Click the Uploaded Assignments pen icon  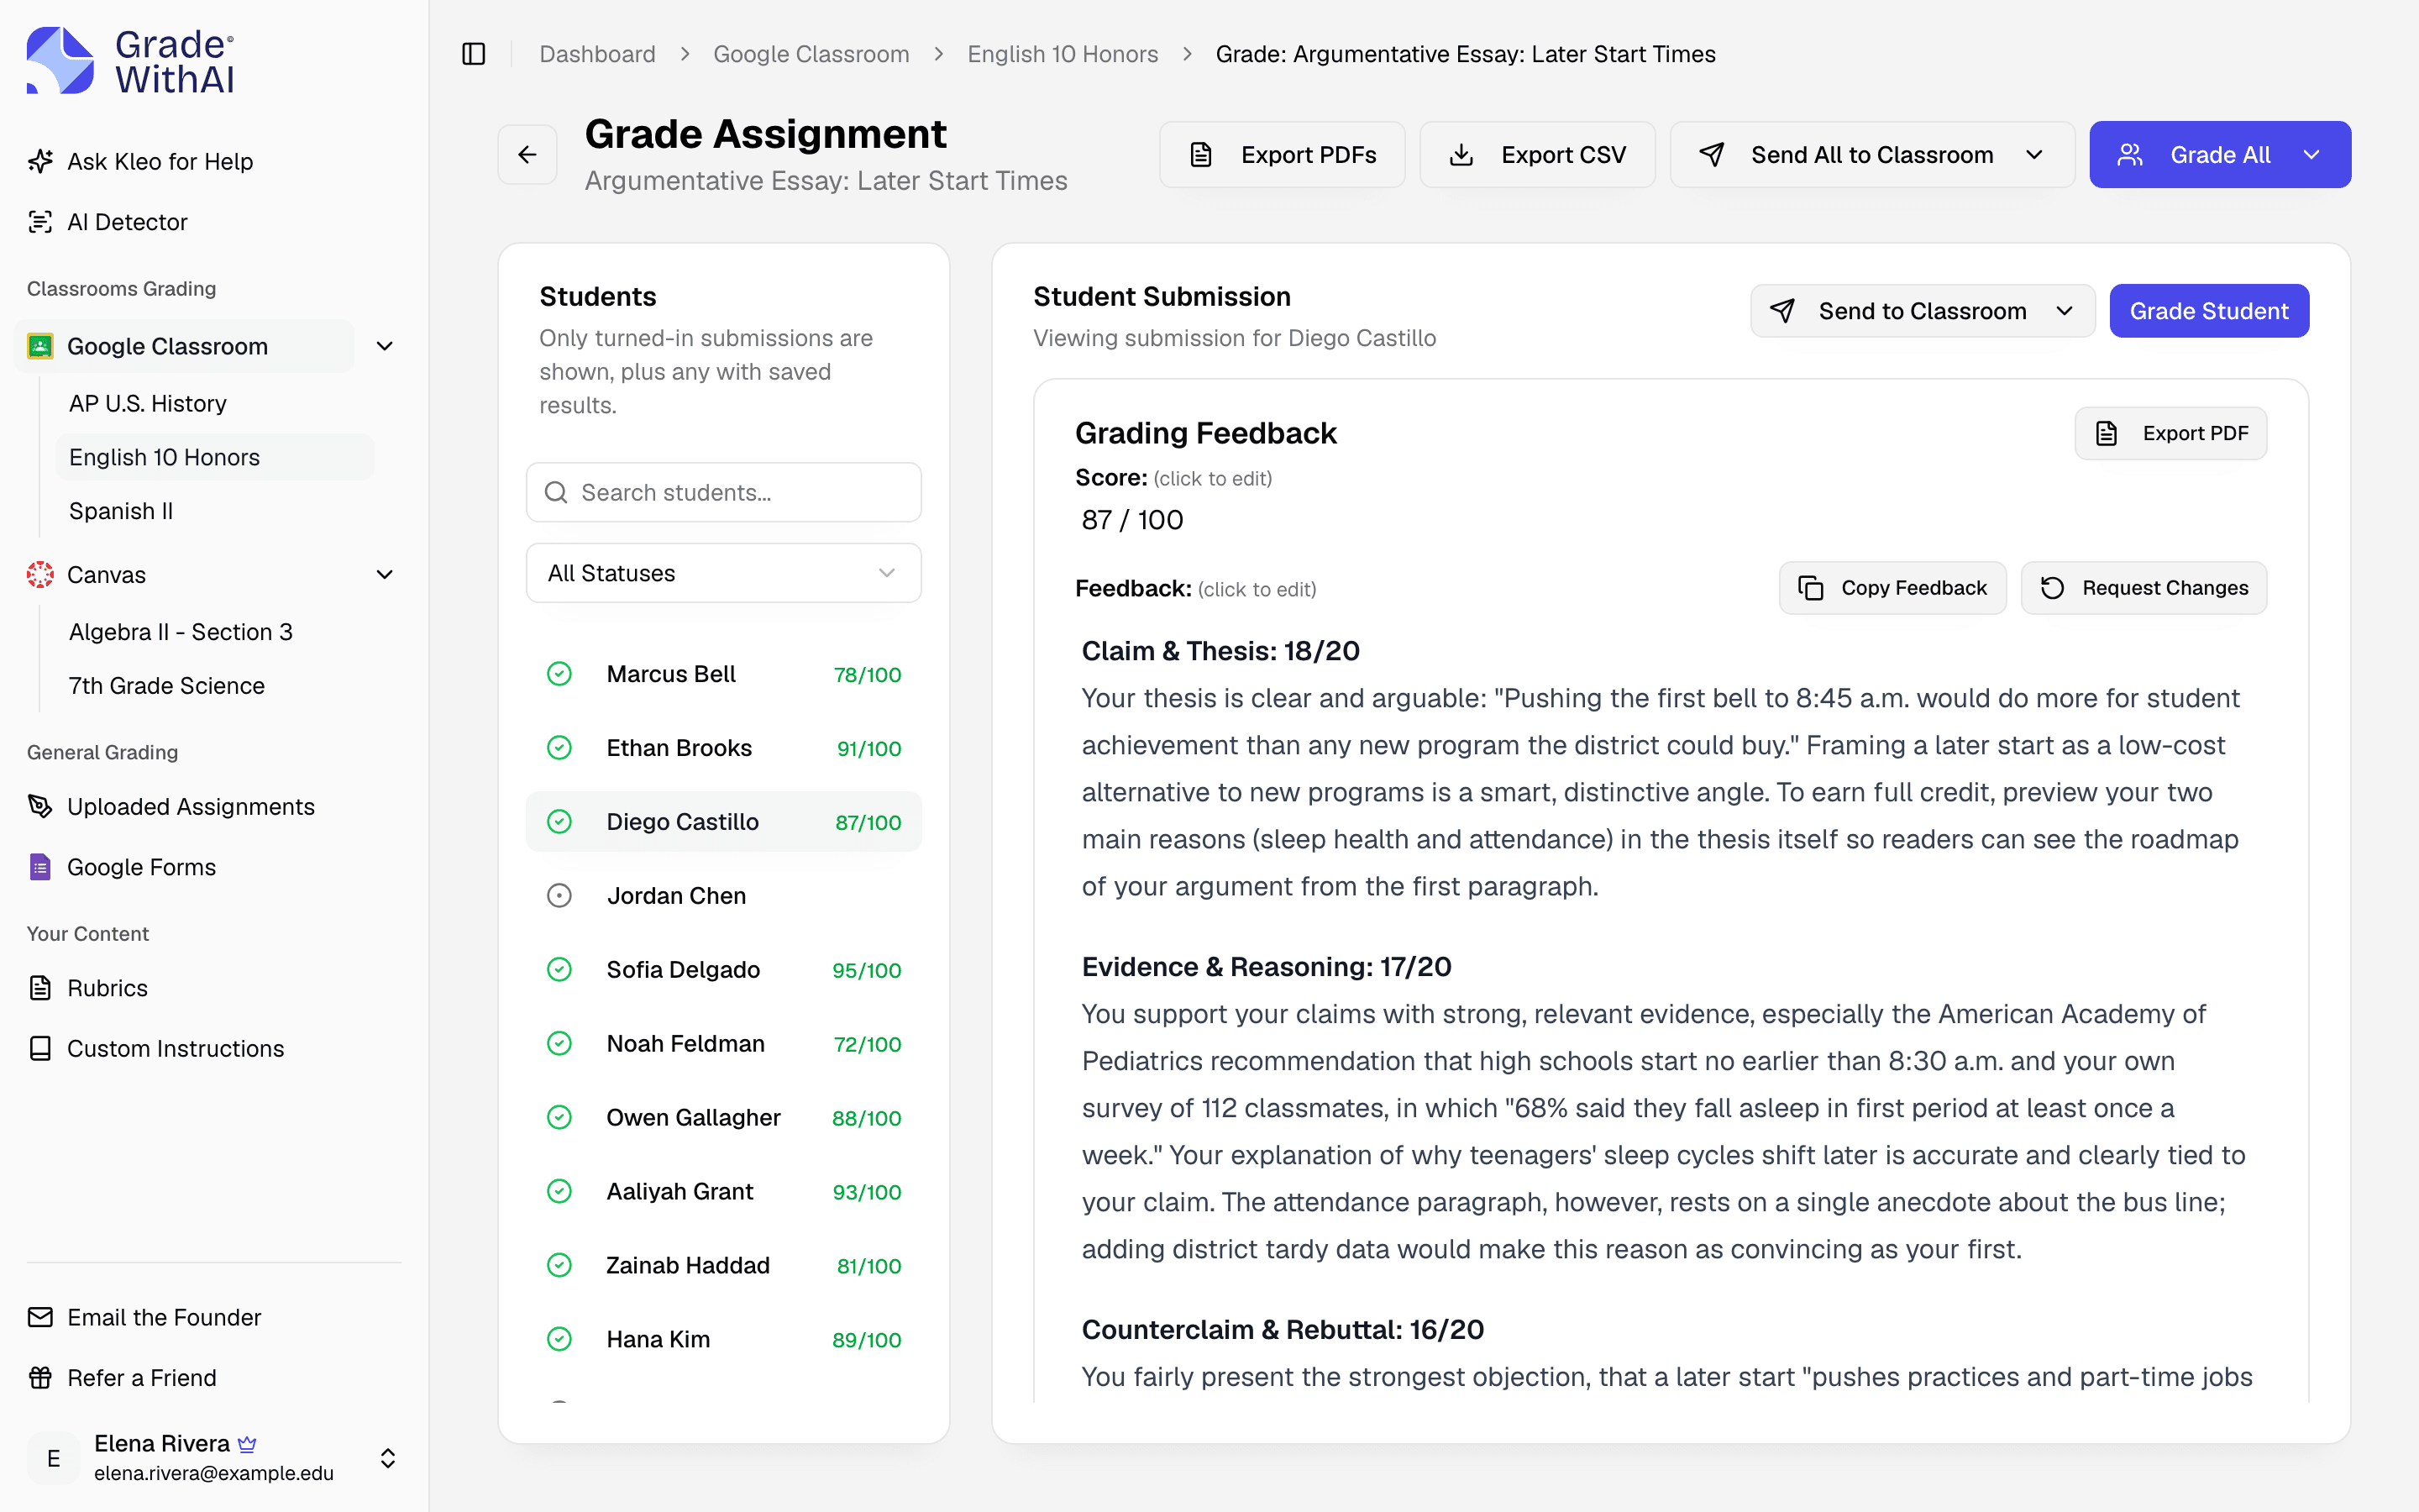(40, 806)
